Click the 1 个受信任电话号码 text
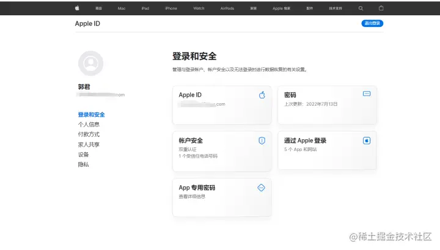440x250 pixels. [198, 156]
